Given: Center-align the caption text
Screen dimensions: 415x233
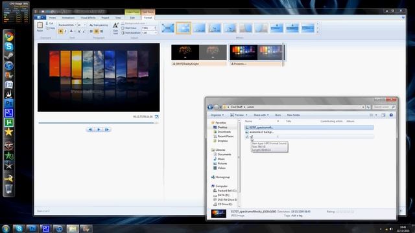Looking at the screenshot, I should (x=97, y=32).
